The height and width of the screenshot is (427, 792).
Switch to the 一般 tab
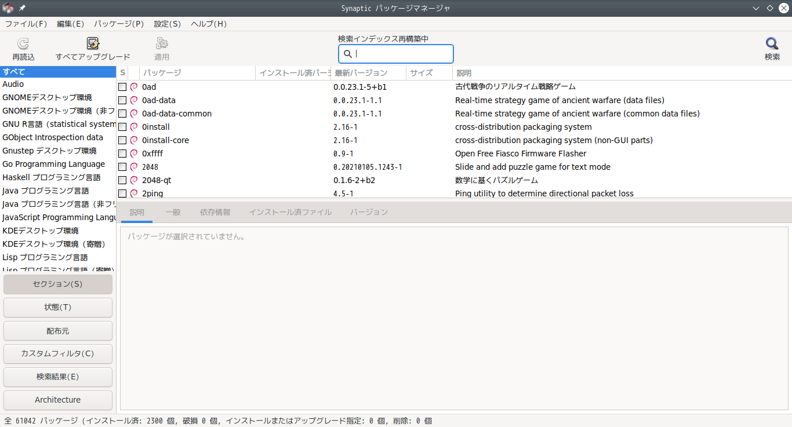pyautogui.click(x=173, y=212)
